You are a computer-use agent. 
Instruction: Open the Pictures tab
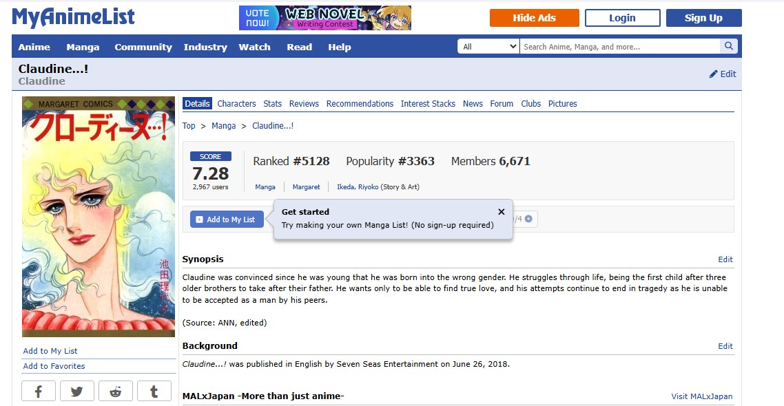(x=562, y=103)
